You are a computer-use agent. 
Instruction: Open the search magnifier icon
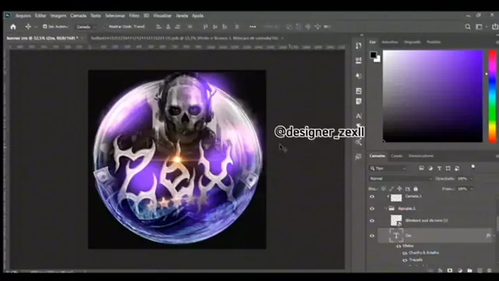(468, 26)
